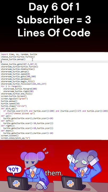Click the 'turtle.penup()' line
The width and height of the screenshot is (108, 192).
click(9, 101)
